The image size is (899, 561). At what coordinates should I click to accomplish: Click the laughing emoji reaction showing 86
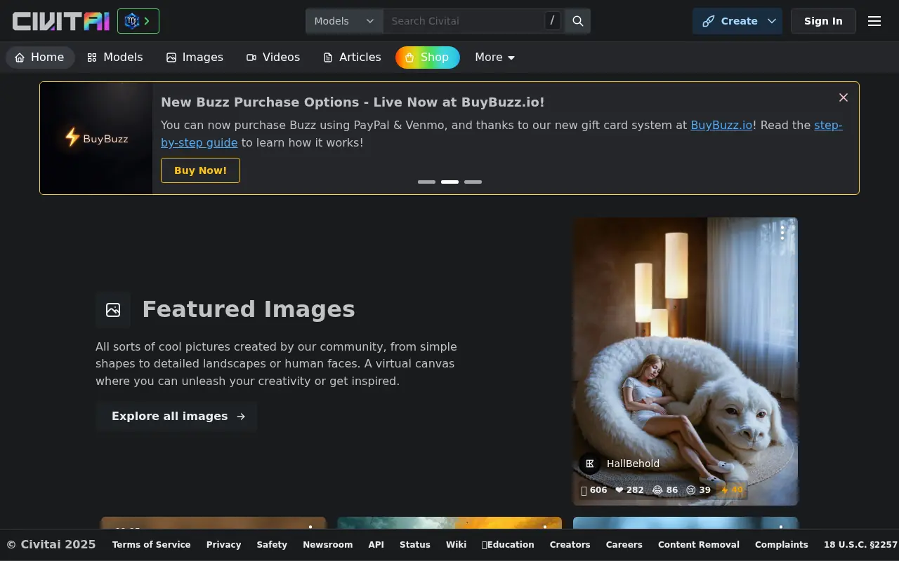(x=665, y=490)
